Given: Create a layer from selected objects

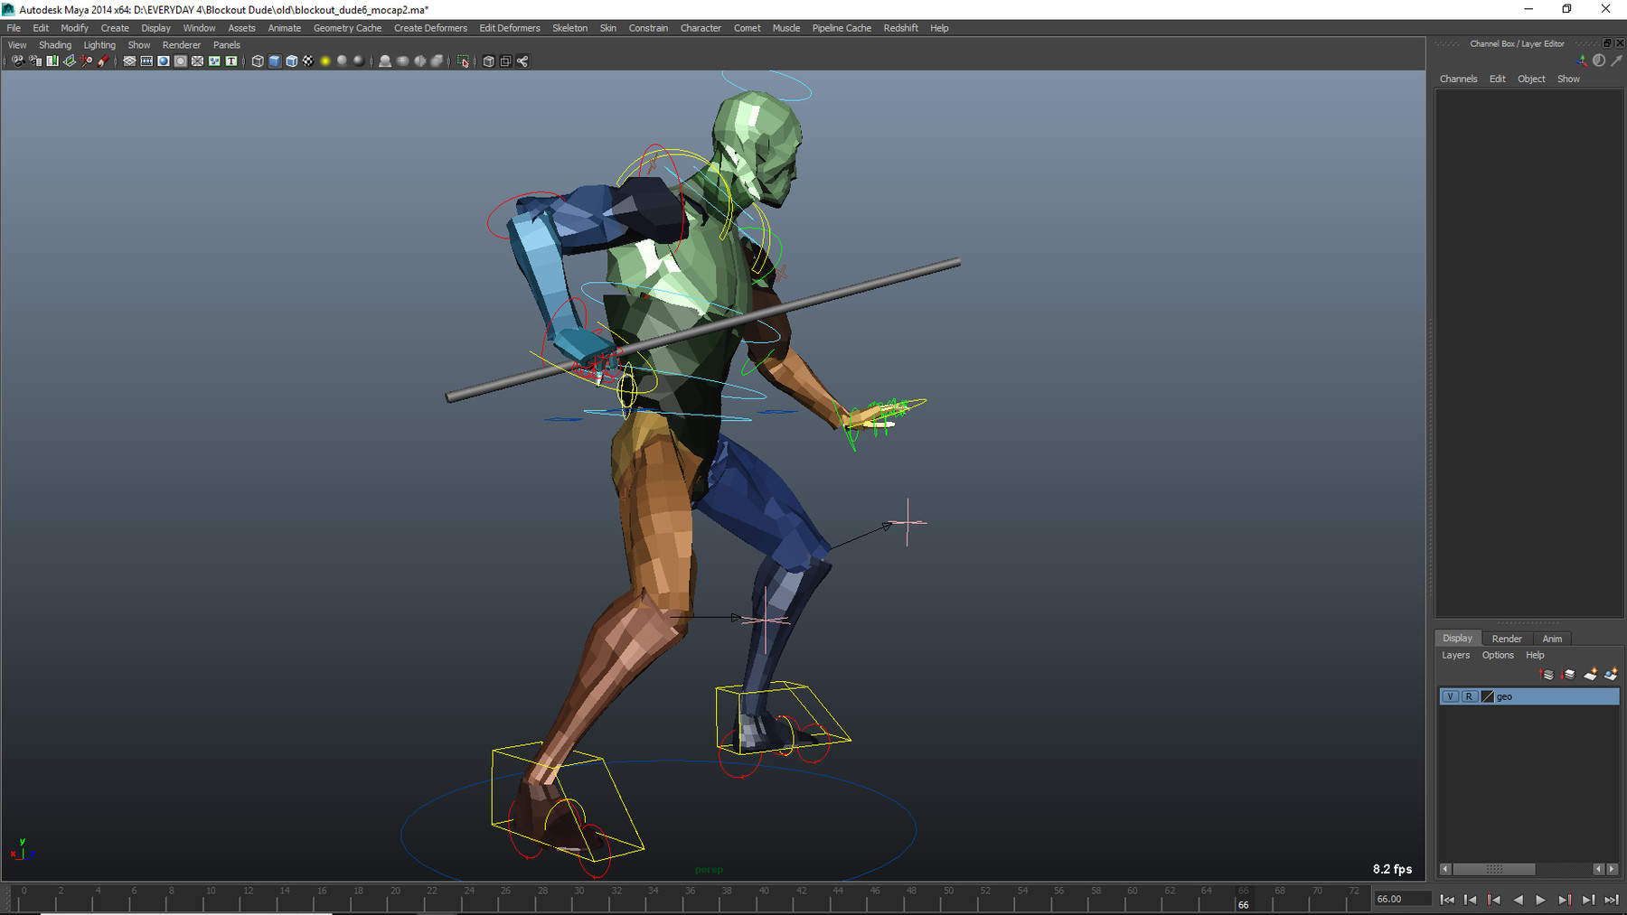Looking at the screenshot, I should (1610, 674).
